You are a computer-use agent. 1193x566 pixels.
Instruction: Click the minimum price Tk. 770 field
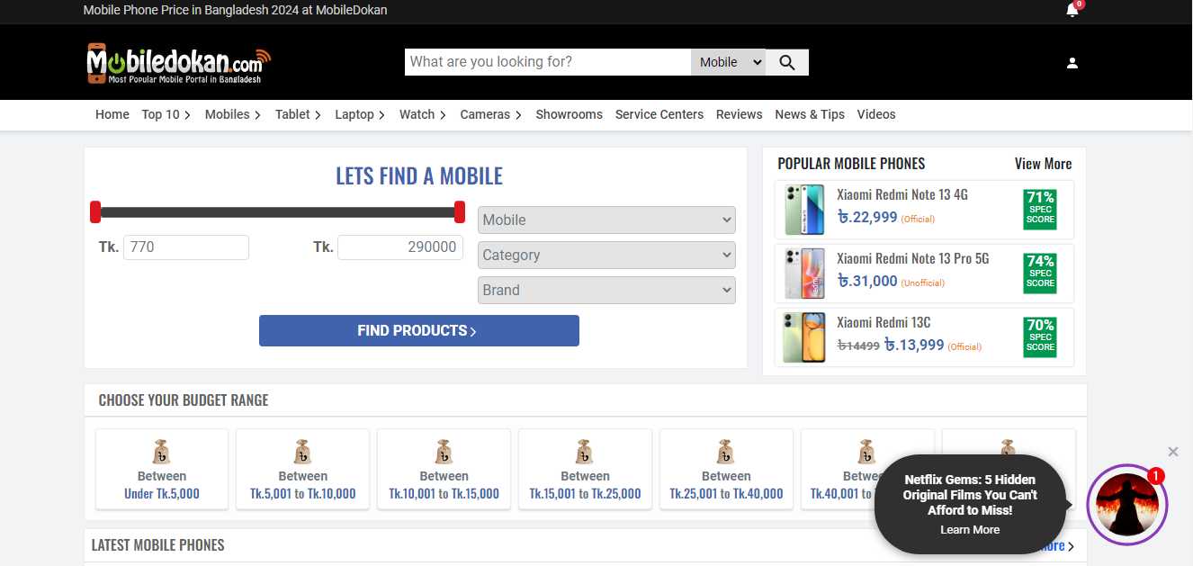186,247
